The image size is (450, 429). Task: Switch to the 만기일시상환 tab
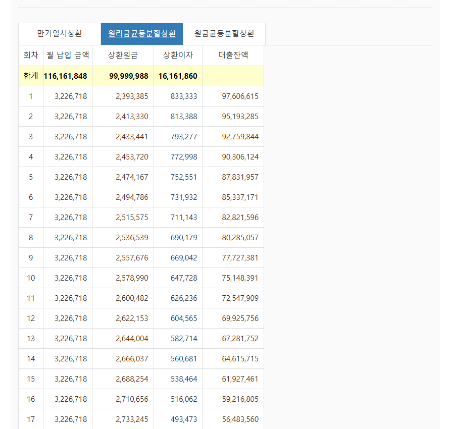pos(60,33)
